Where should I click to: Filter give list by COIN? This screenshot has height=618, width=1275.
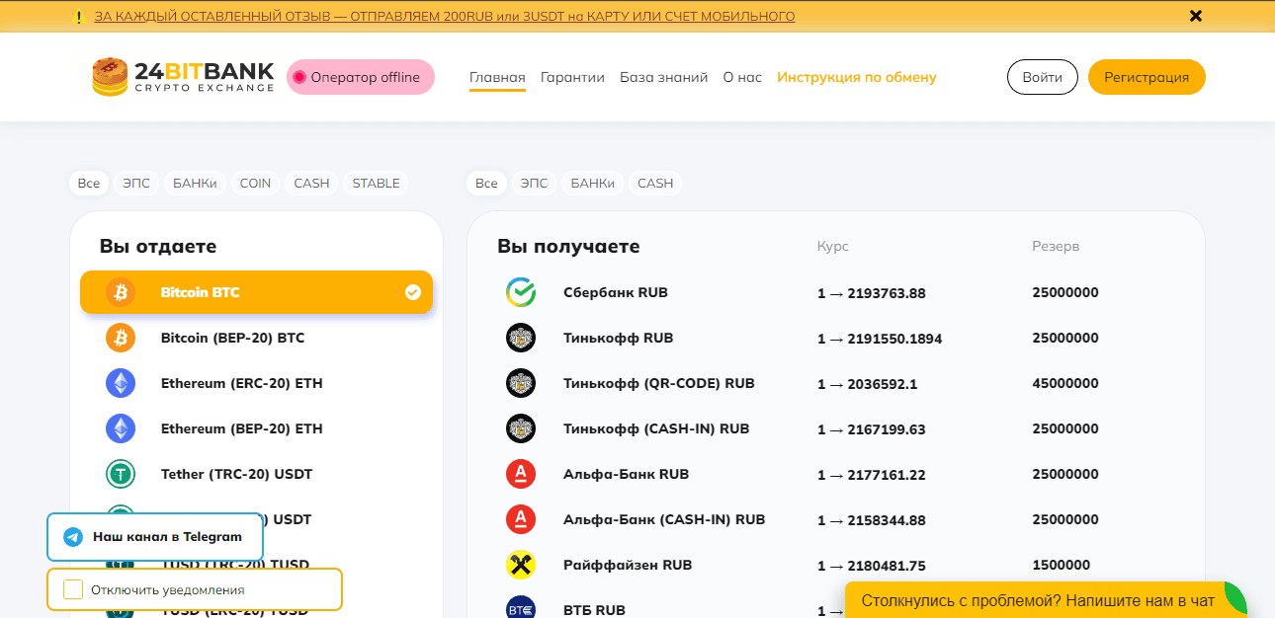click(x=255, y=184)
